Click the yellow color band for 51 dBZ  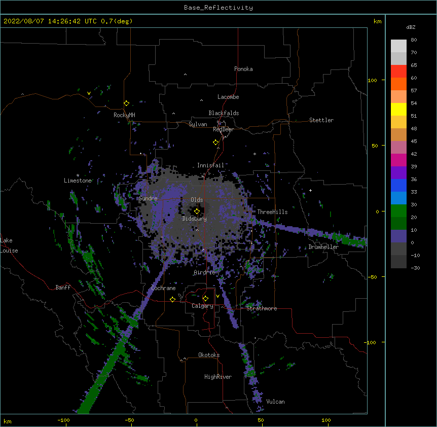398,109
